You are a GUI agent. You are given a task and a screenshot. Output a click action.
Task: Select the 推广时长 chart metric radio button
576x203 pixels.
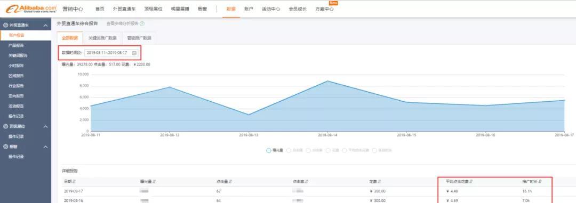[x=374, y=150]
